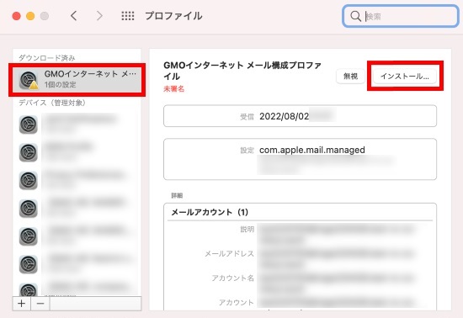Click the search magnifier icon
This screenshot has width=463, height=318.
[x=355, y=16]
